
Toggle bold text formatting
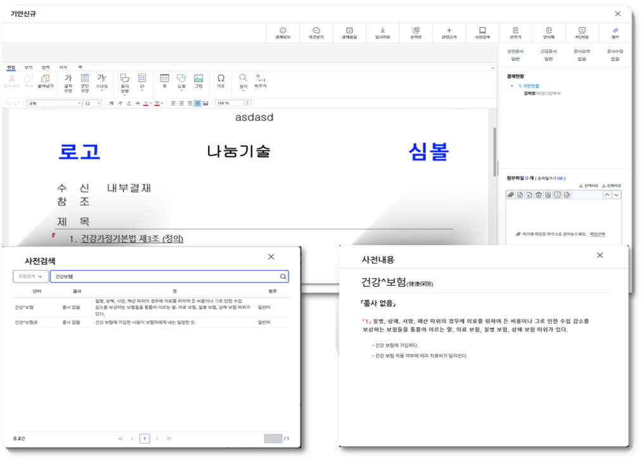coord(111,103)
